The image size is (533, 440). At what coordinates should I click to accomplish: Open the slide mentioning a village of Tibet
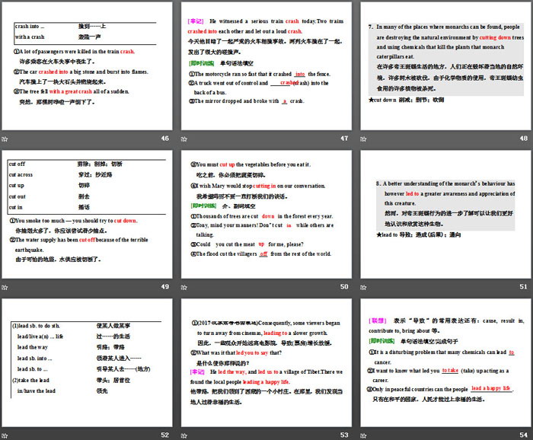tap(267, 365)
